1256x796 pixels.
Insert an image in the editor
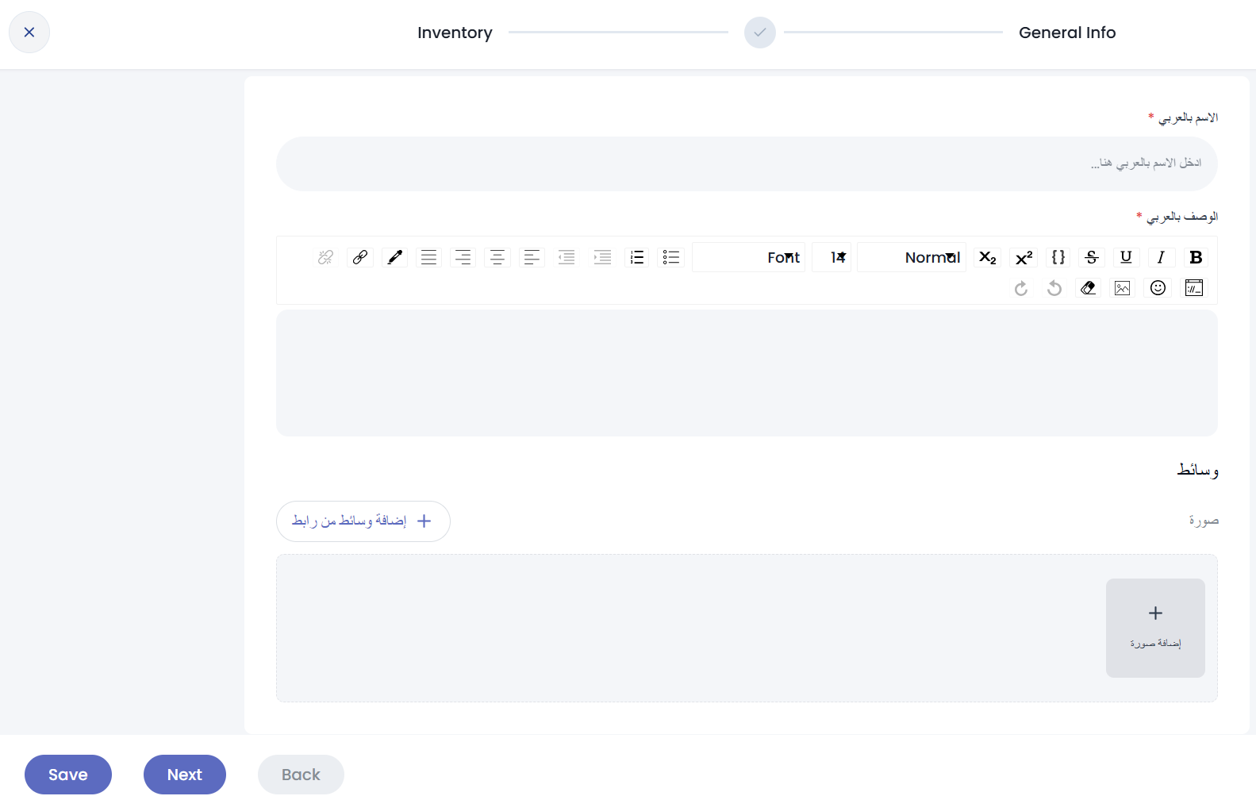[1122, 287]
